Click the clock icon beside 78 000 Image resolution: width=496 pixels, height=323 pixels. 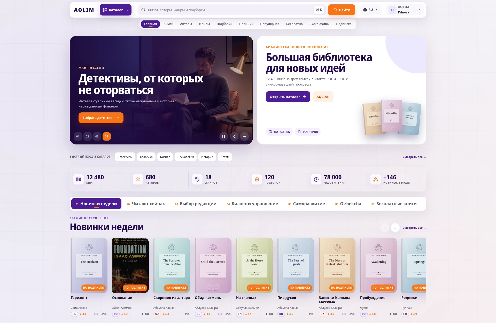tap(316, 179)
